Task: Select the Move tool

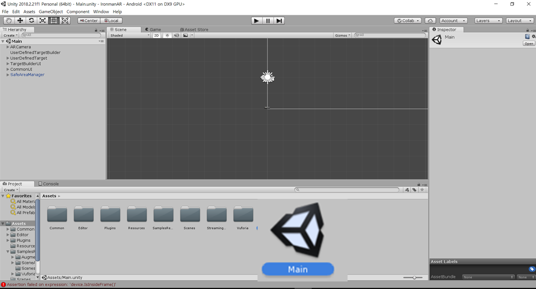Action: click(20, 20)
